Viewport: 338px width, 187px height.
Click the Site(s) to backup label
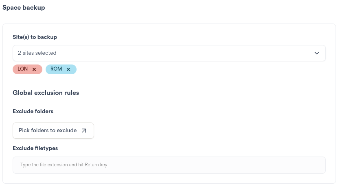pyautogui.click(x=35, y=37)
